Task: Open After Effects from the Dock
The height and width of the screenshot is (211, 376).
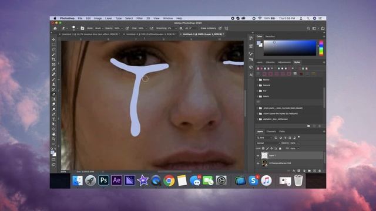Action: point(116,180)
